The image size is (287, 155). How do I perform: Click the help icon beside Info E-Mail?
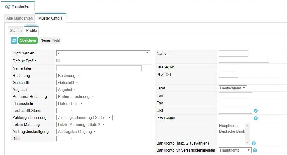click(x=255, y=118)
